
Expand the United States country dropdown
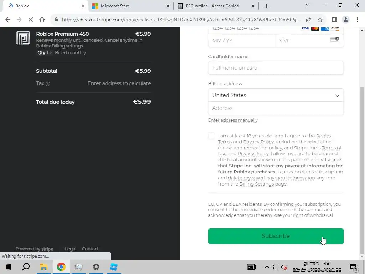[276, 95]
